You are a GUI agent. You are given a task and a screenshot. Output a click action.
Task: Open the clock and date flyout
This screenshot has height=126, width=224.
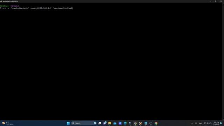216,123
